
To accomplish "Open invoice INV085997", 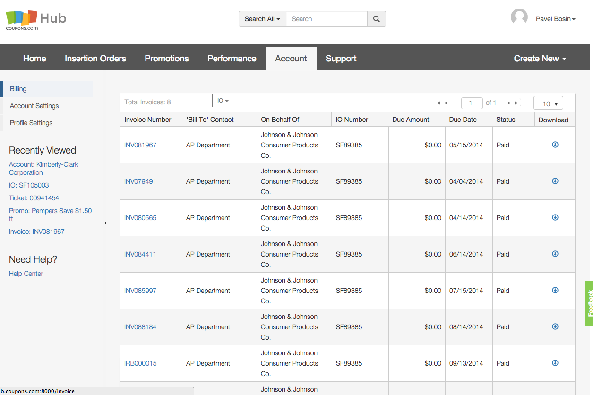I will tap(140, 291).
